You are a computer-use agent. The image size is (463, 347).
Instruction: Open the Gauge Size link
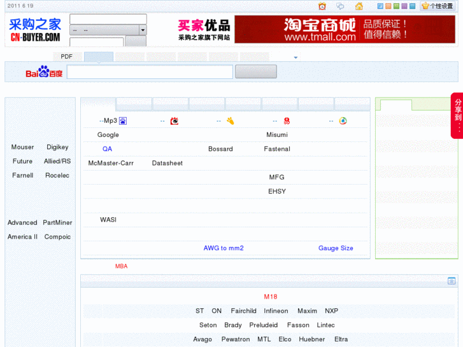coord(336,248)
